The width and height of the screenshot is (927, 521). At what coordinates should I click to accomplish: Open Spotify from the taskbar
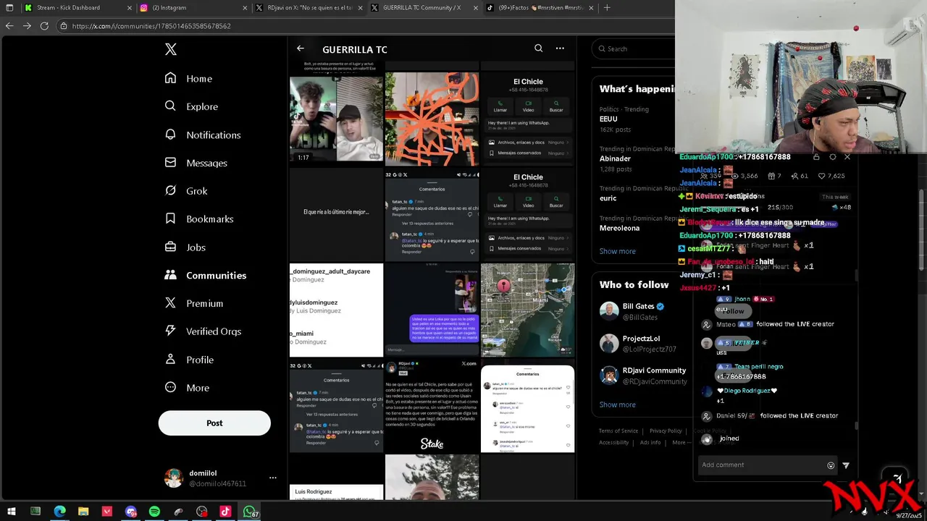pos(154,512)
